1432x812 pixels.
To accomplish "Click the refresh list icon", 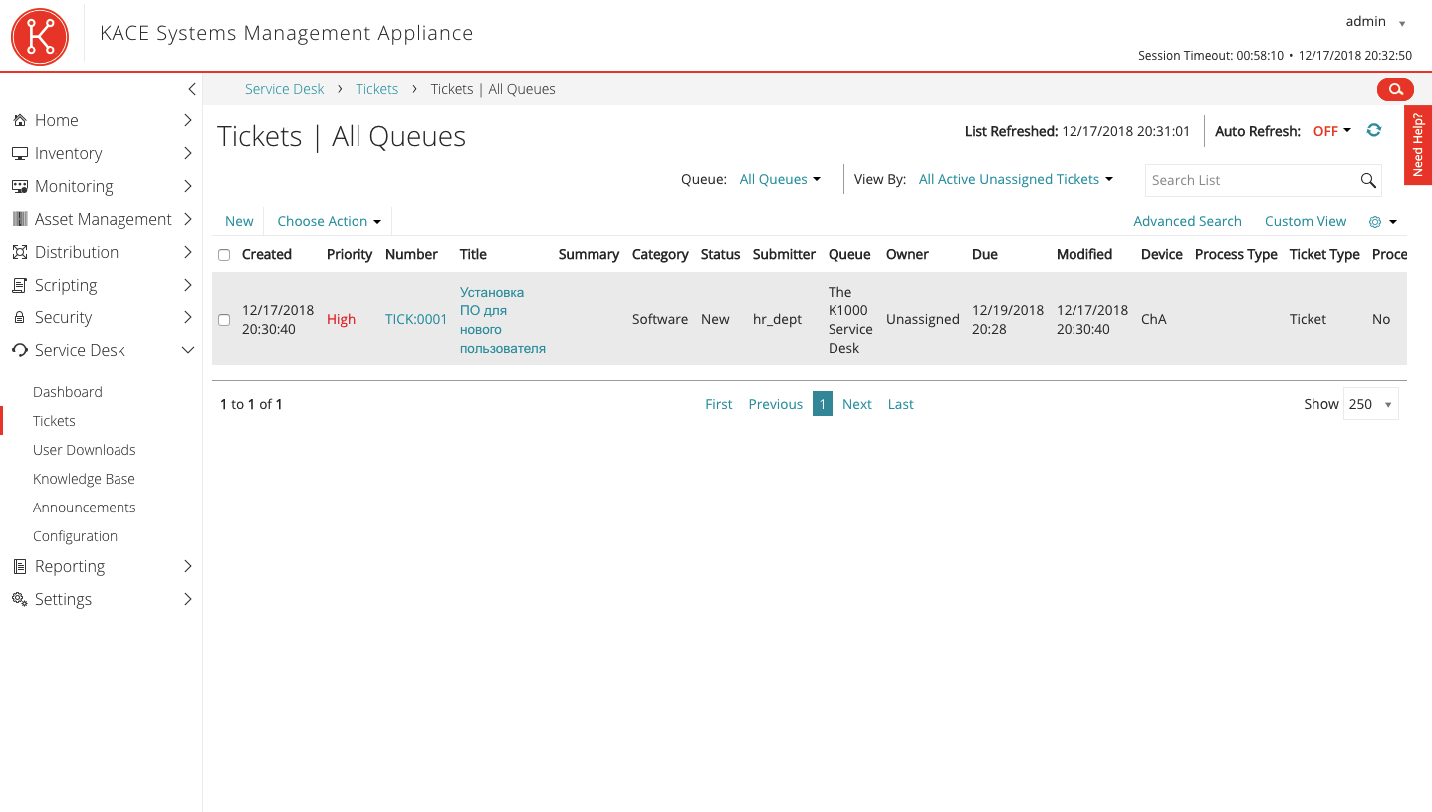I will pos(1374,130).
